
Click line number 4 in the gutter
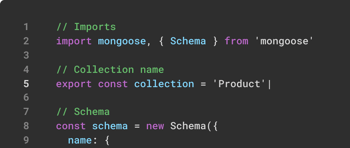pos(26,69)
